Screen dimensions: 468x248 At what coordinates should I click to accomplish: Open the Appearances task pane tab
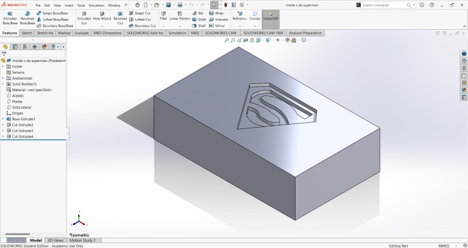click(464, 90)
